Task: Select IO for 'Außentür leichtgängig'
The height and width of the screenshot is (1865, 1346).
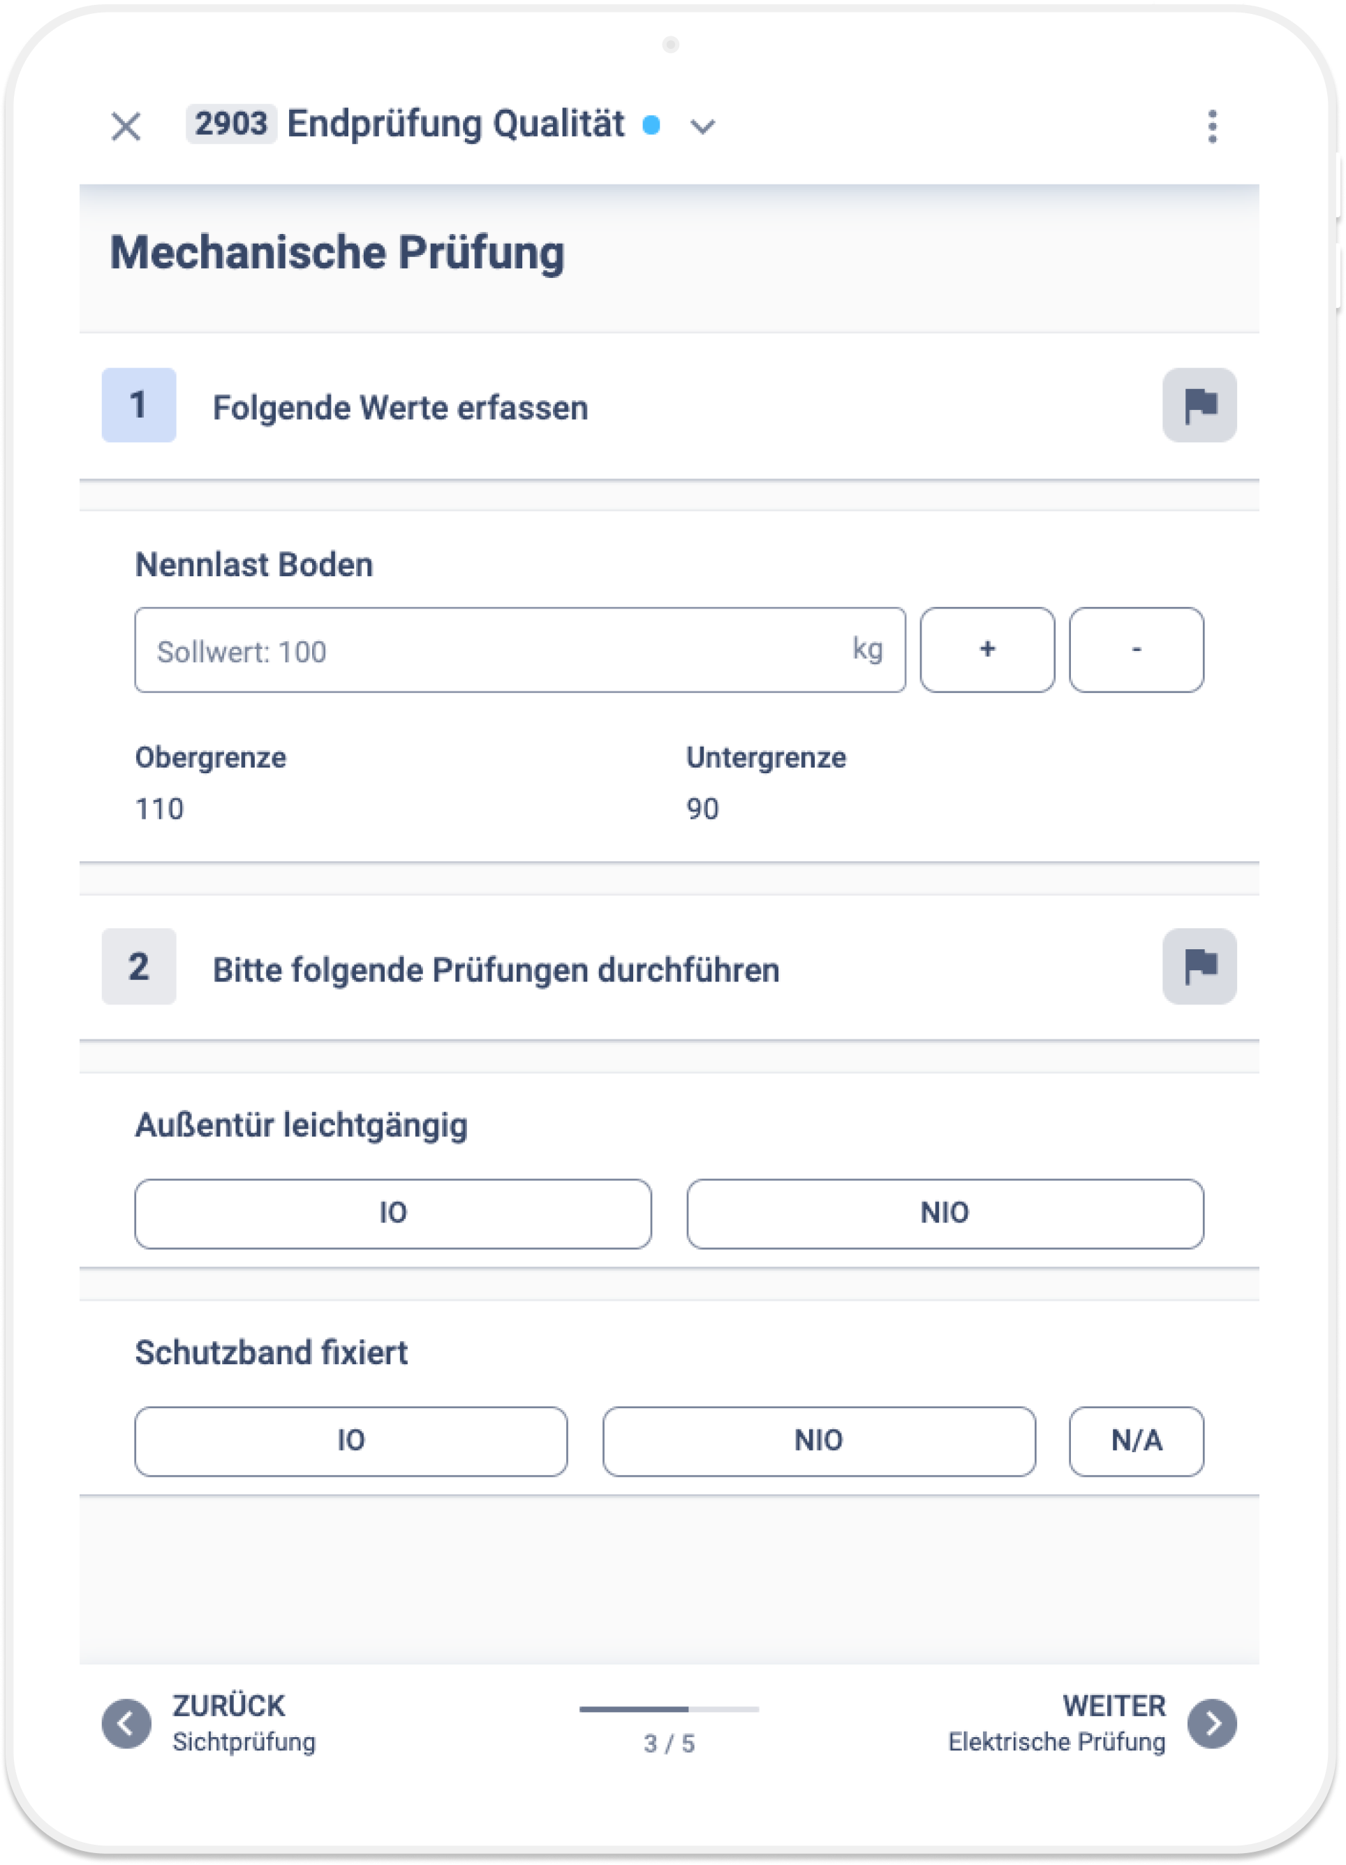Action: coord(393,1213)
